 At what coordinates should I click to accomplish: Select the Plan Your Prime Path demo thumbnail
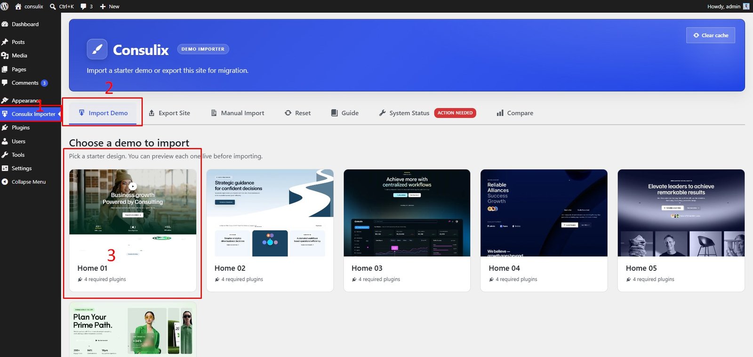(x=133, y=329)
